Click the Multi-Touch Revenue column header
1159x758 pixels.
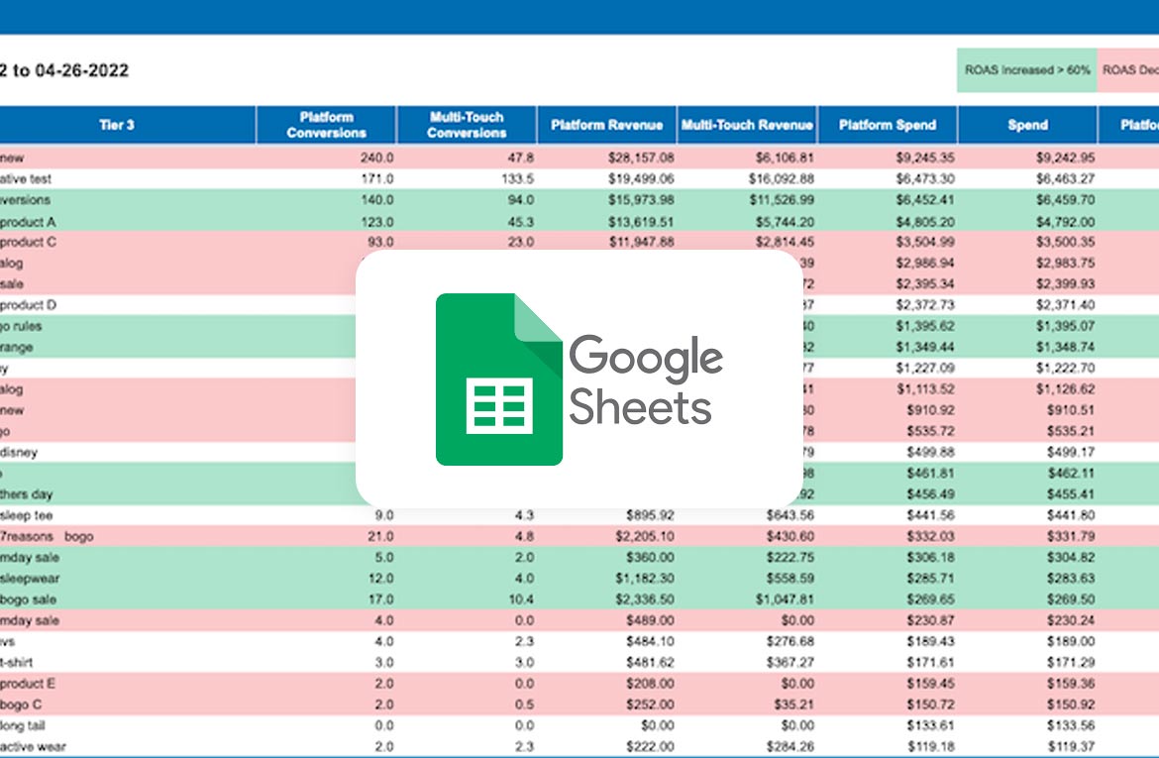click(747, 125)
